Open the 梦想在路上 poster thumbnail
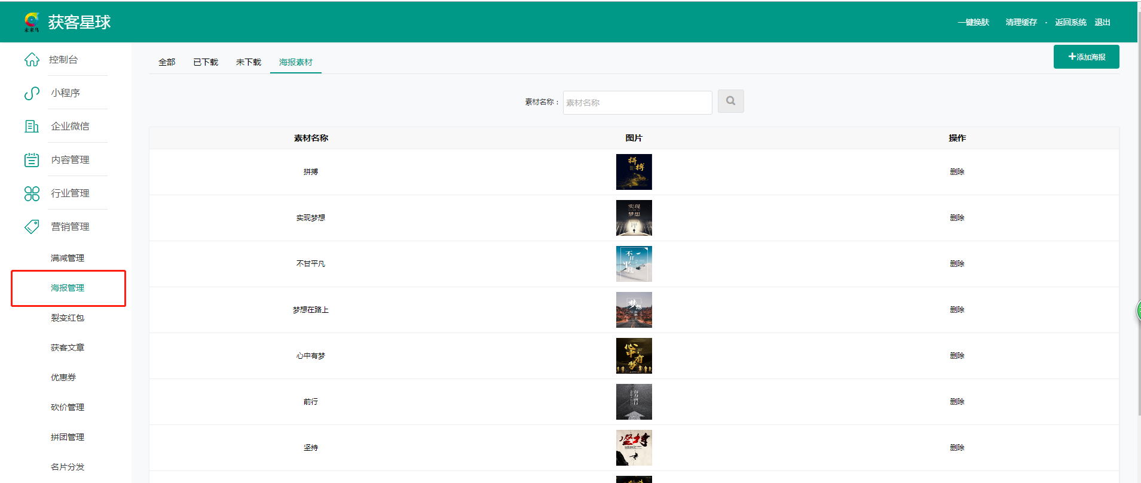The height and width of the screenshot is (483, 1141). [634, 310]
